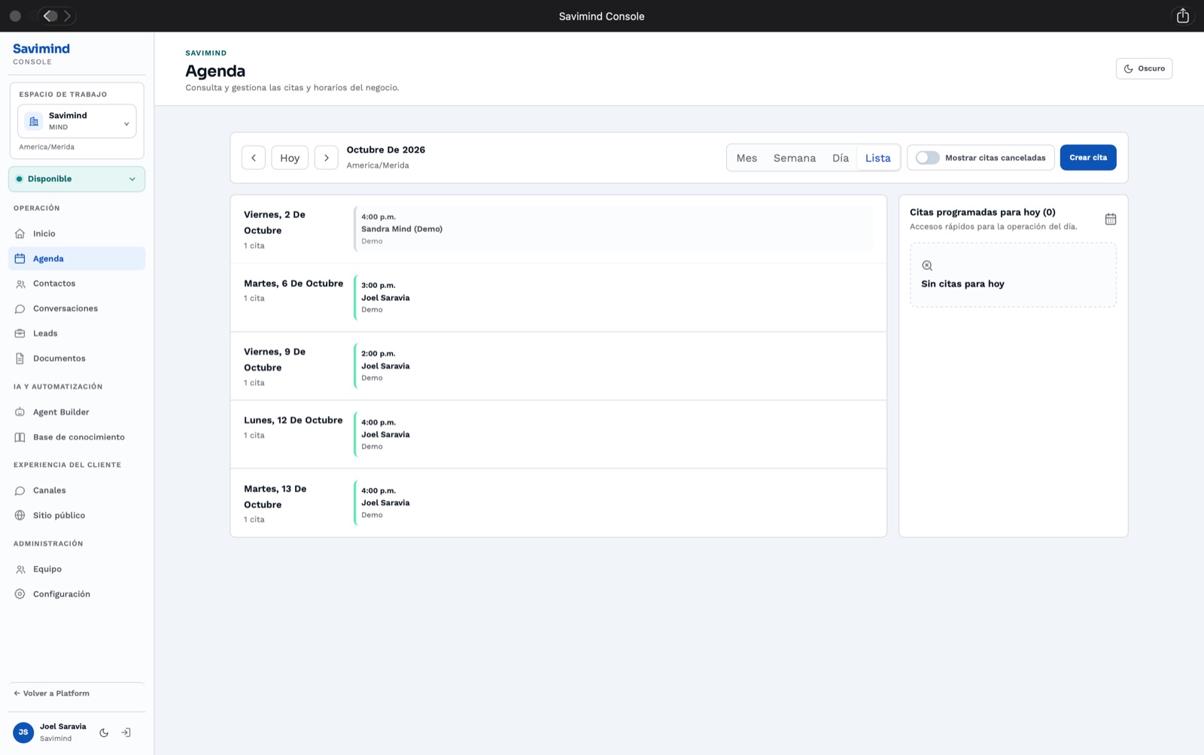This screenshot has height=755, width=1204.
Task: Click the Canales bubble icon
Action: click(20, 491)
